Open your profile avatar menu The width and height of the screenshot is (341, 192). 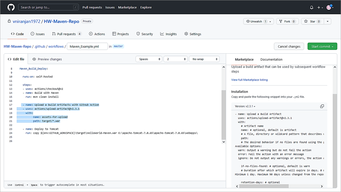point(329,7)
